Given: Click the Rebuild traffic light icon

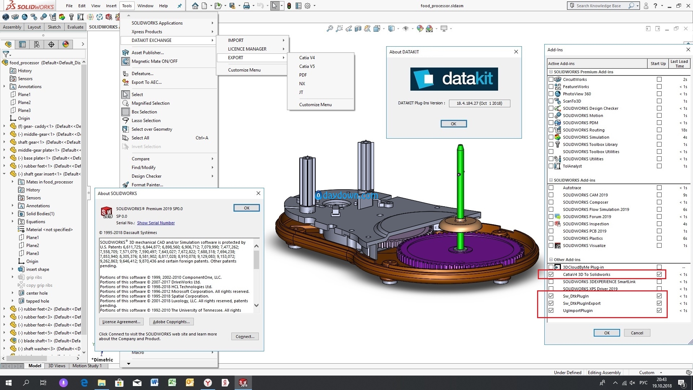Looking at the screenshot, I should 289,6.
